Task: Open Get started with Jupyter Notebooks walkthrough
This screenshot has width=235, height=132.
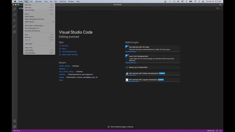Action: 152,80
